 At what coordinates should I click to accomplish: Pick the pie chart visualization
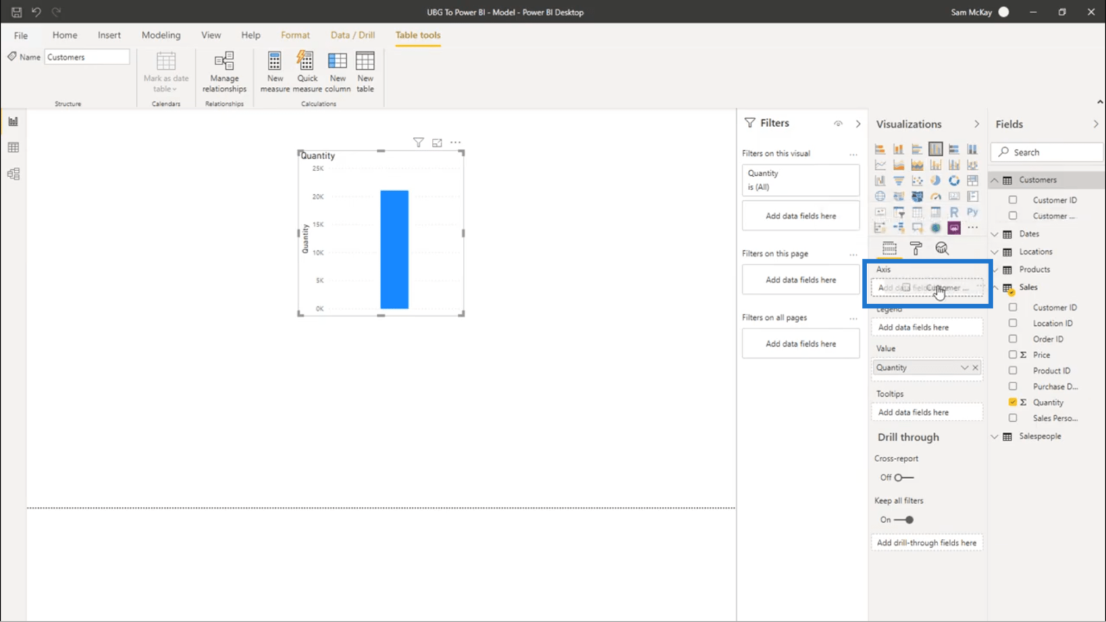tap(935, 181)
